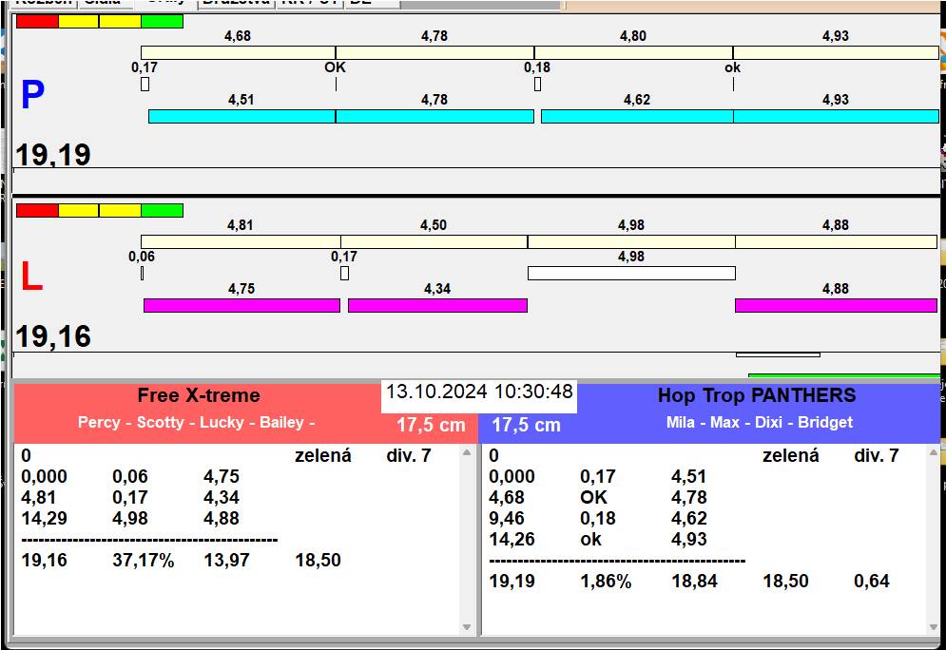Select first yellow light in lane P
946x650 pixels.
(78, 22)
